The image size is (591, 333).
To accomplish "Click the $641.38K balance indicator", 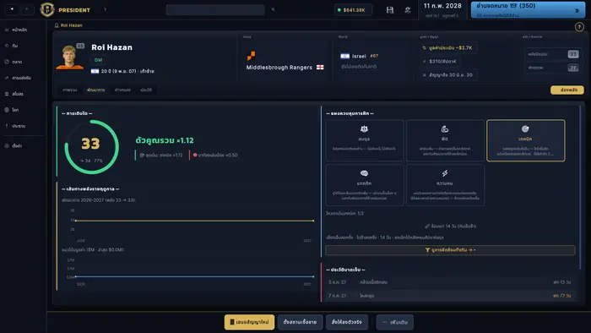I will tap(353, 10).
